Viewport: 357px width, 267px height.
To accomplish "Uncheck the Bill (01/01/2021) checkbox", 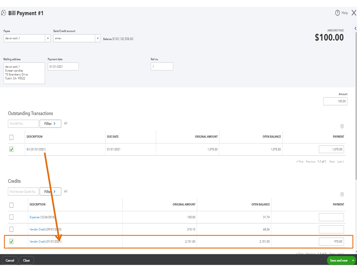I will coord(11,149).
